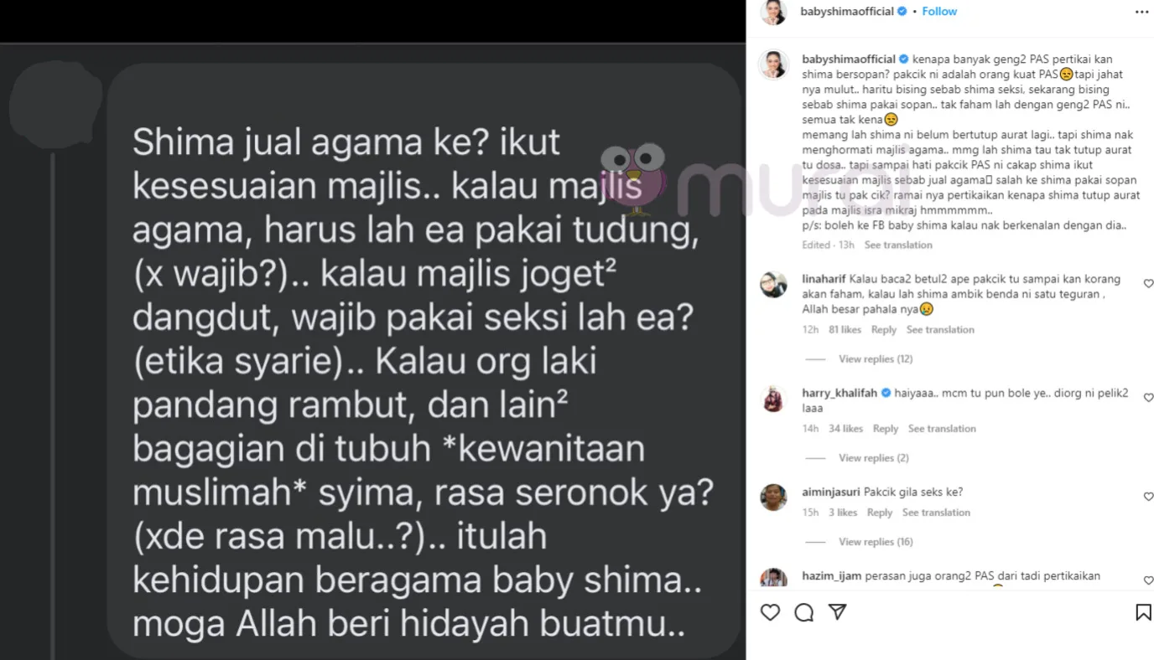Save post with bookmark icon
The height and width of the screenshot is (660, 1154).
tap(1143, 612)
